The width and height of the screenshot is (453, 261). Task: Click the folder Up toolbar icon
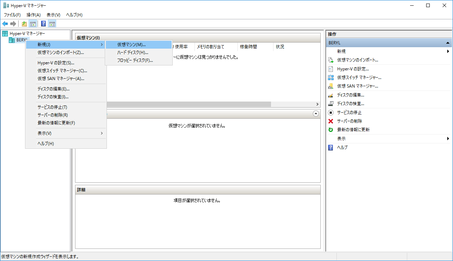24,24
